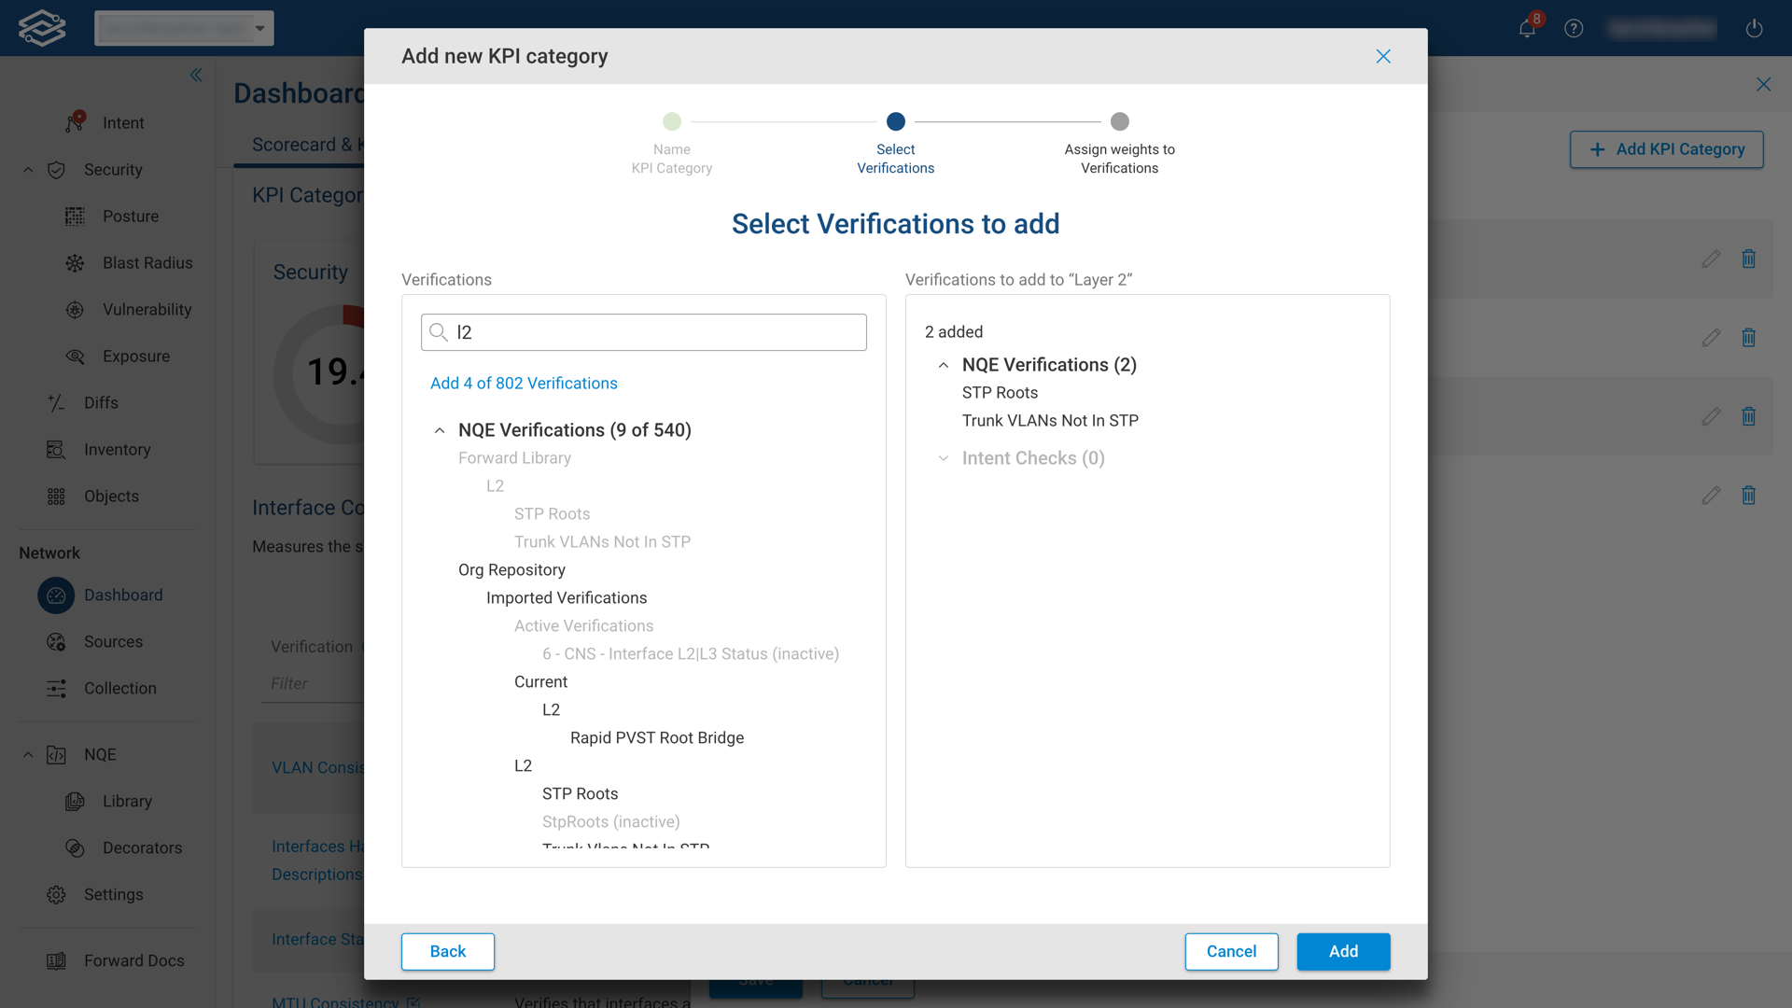
Task: Collapse the NQE Verifications (2) group
Action: coord(944,365)
